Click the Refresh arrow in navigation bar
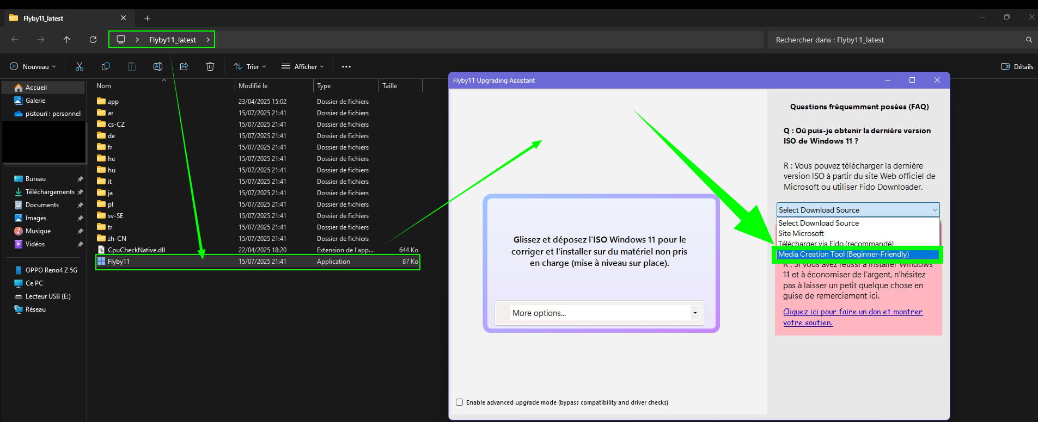Viewport: 1038px width, 422px height. (x=93, y=40)
